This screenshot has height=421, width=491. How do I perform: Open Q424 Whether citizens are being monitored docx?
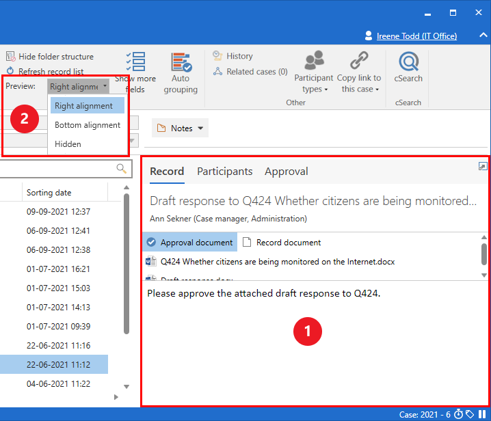(x=278, y=261)
